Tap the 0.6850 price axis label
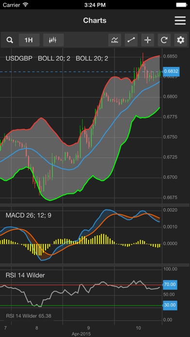This screenshot has width=190, height=337. tap(170, 56)
